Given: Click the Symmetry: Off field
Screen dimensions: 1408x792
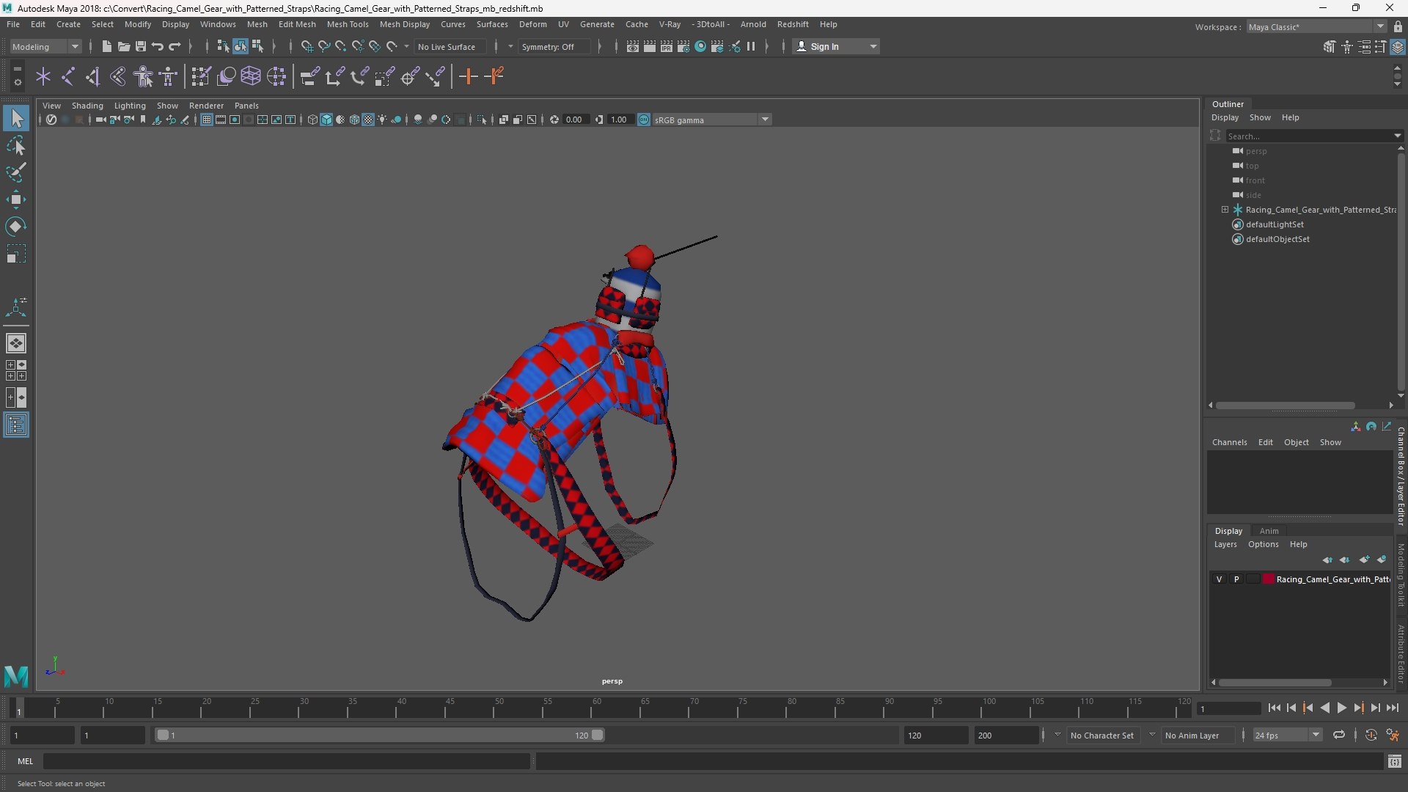Looking at the screenshot, I should tap(554, 47).
